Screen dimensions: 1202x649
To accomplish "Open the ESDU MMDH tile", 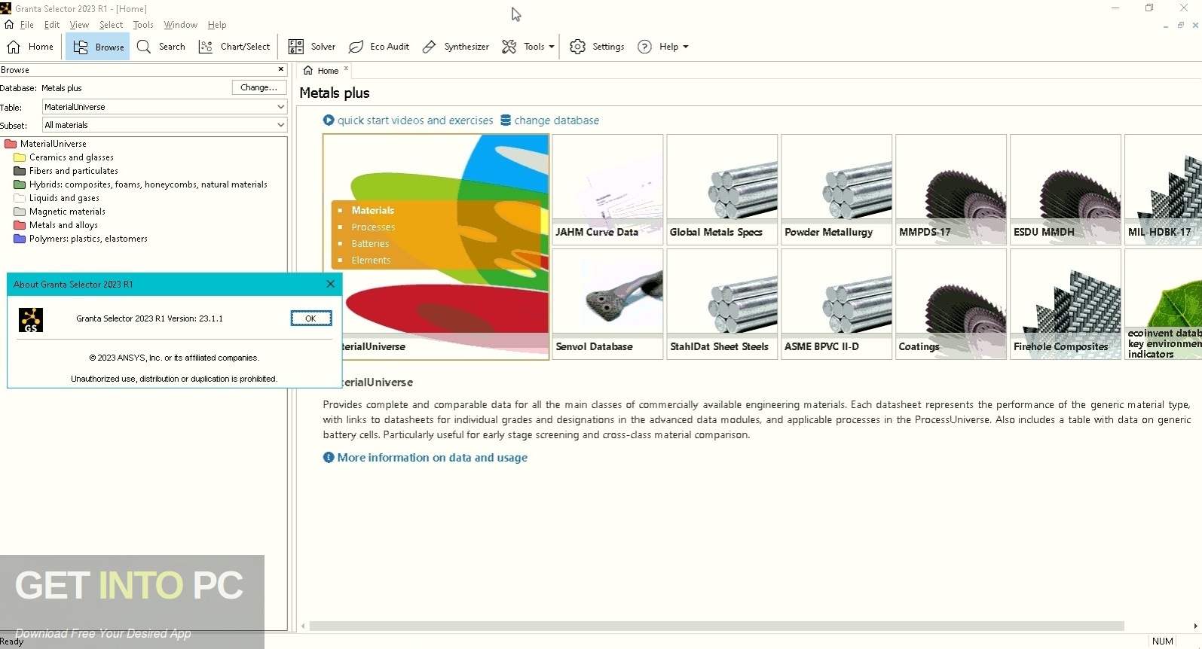I will point(1066,189).
